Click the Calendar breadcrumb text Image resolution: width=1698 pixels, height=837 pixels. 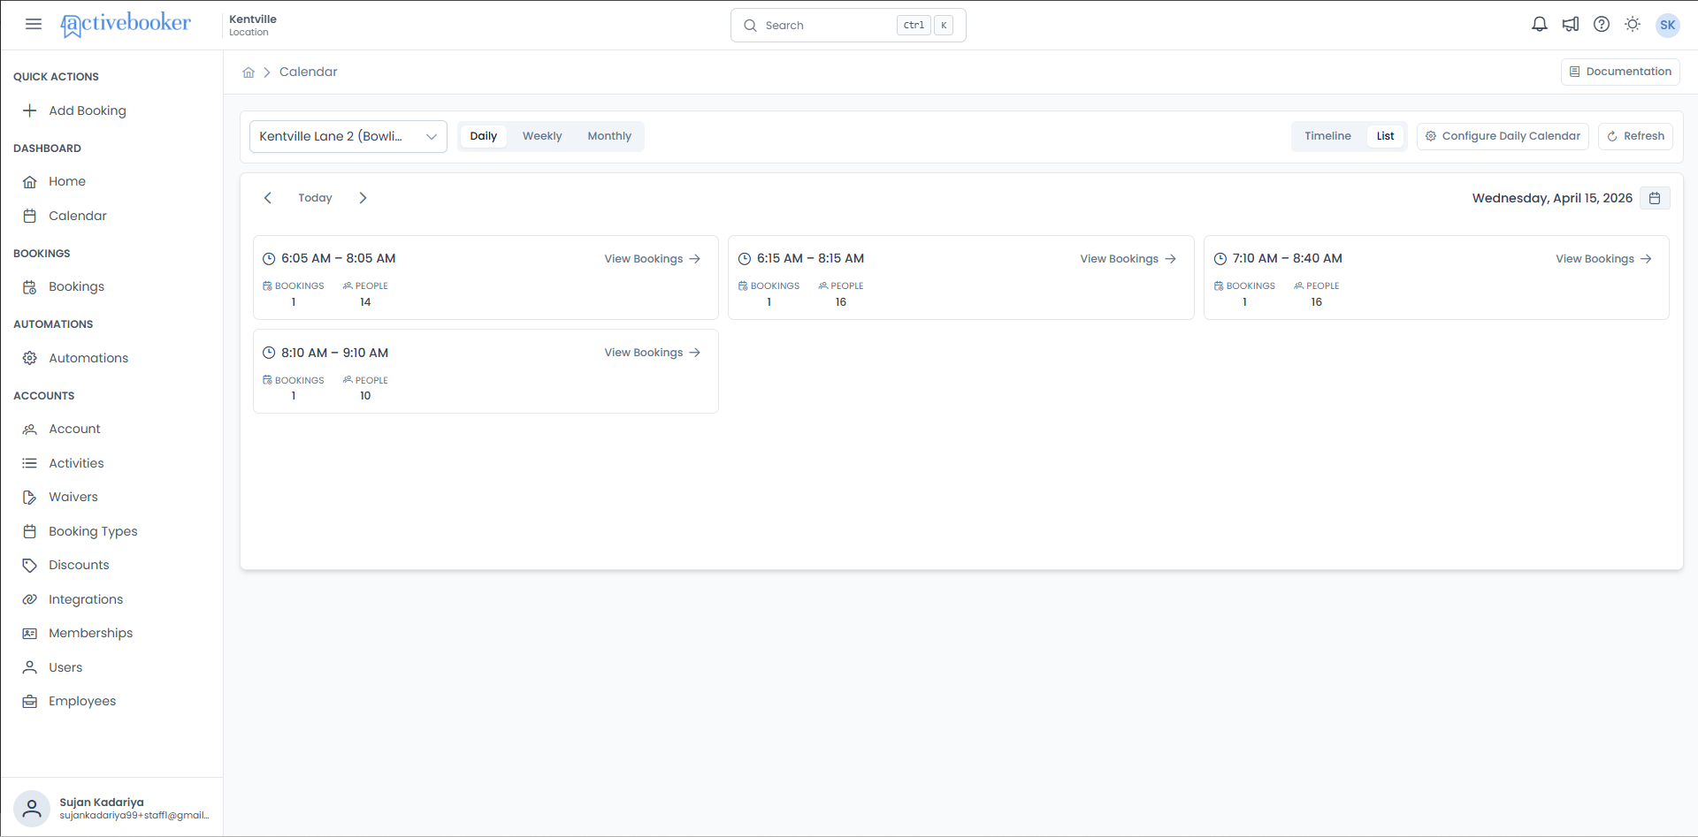pyautogui.click(x=309, y=72)
